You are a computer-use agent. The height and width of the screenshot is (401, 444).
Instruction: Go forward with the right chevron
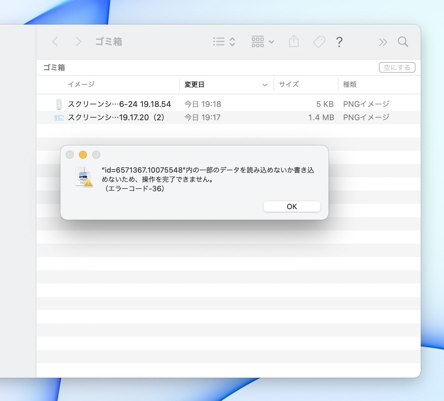pyautogui.click(x=78, y=41)
